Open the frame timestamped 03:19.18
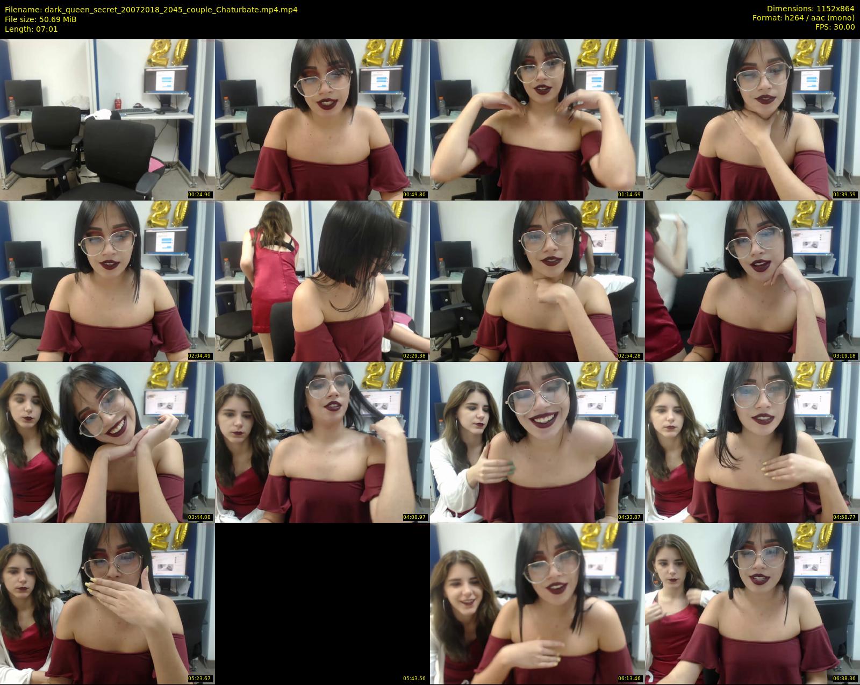The width and height of the screenshot is (860, 685). [x=752, y=281]
